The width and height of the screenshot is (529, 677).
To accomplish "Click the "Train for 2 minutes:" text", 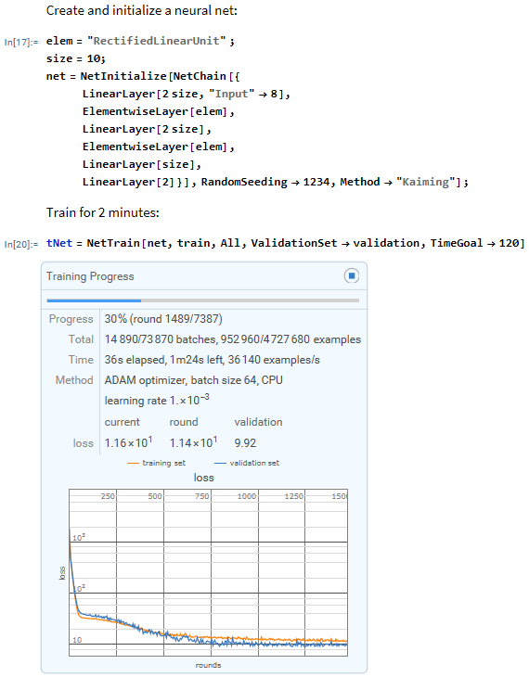I will coord(103,212).
